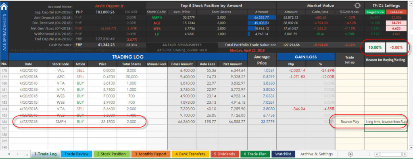Click net amount 66,555.77 in row 186
The width and height of the screenshot is (413, 159).
(233, 122)
